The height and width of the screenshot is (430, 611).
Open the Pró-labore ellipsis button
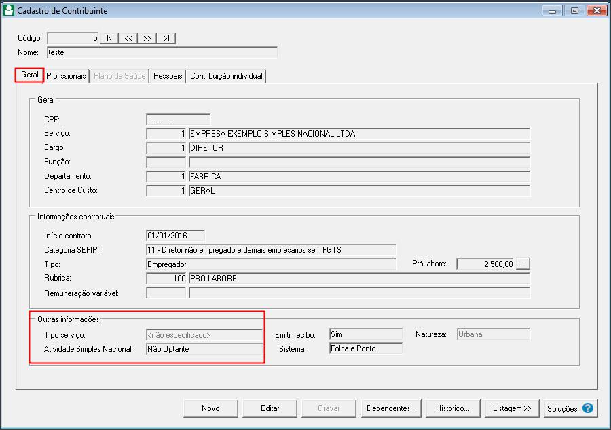click(x=523, y=264)
